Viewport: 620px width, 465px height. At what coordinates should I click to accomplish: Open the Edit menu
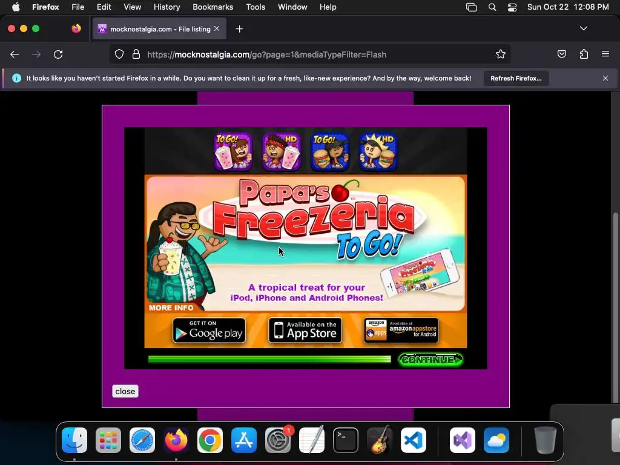click(104, 7)
